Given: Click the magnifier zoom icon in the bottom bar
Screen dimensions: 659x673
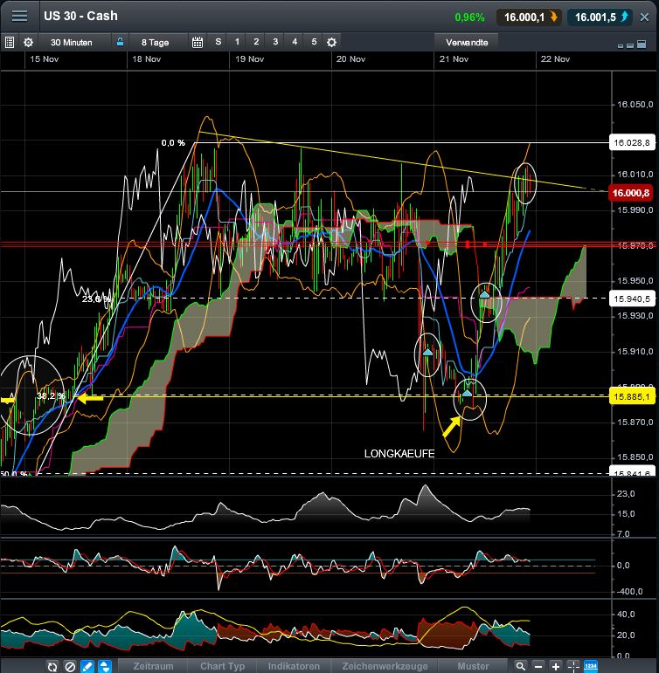Looking at the screenshot, I should click(521, 666).
